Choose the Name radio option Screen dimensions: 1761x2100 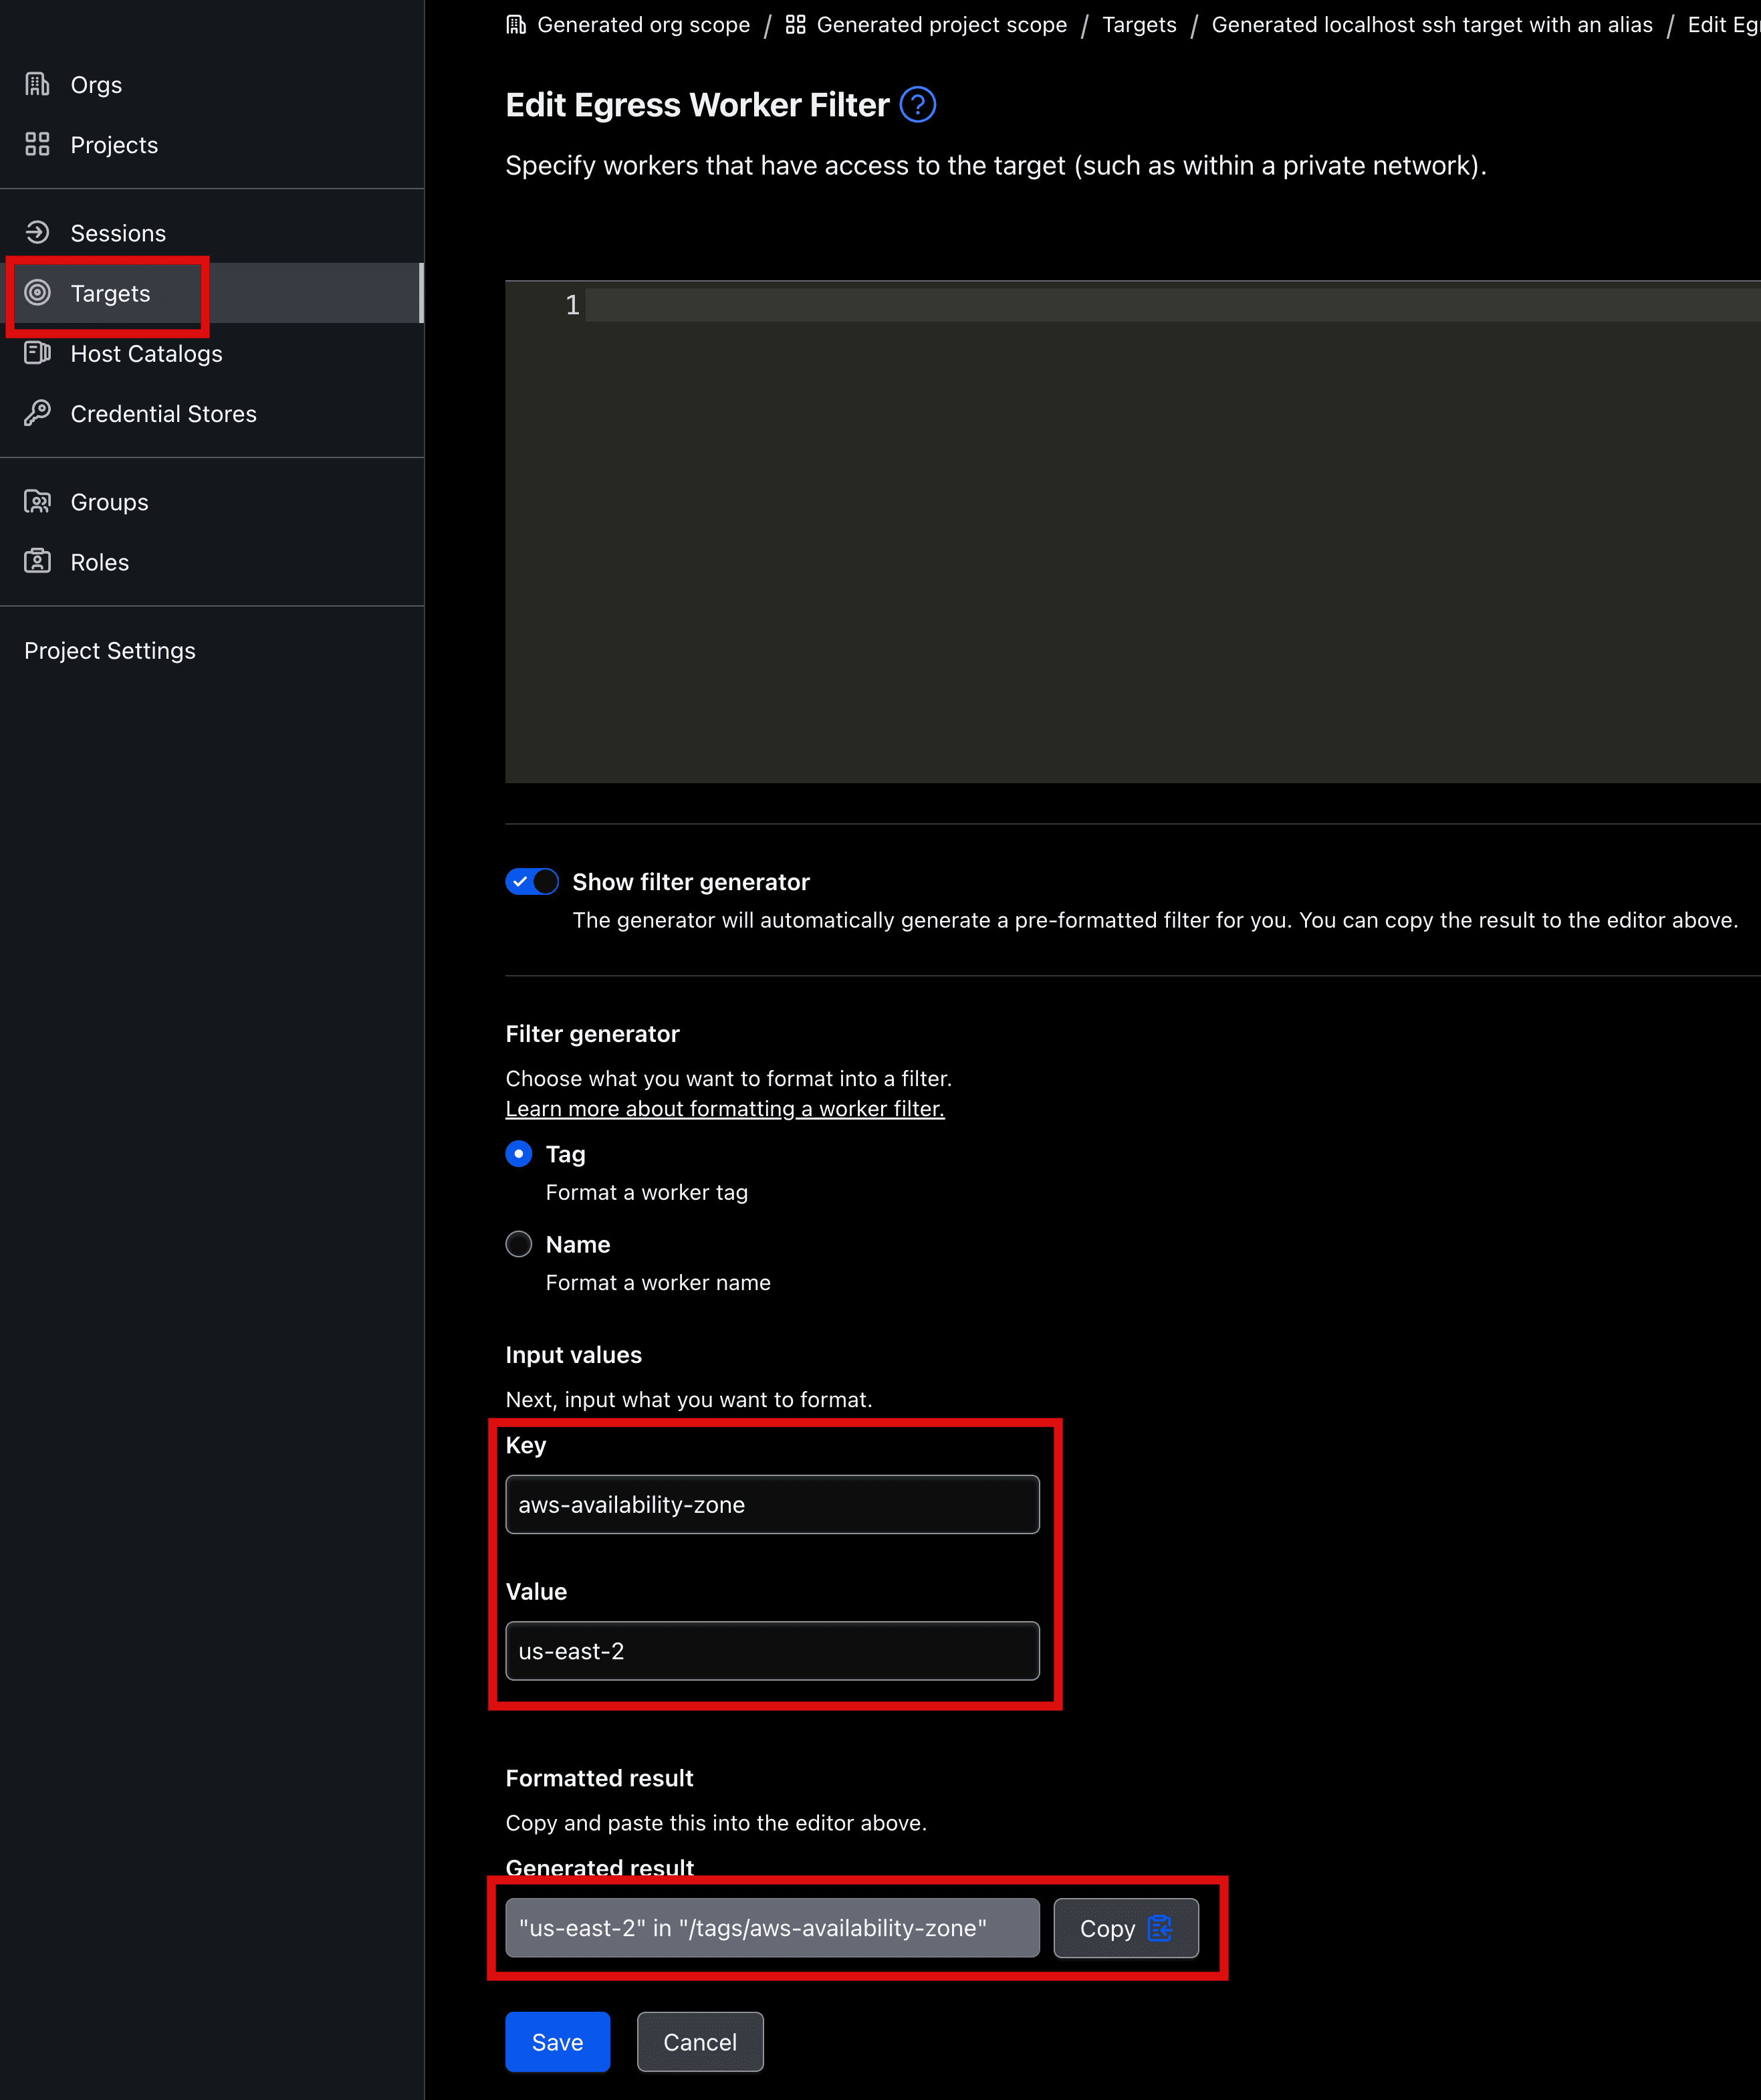tap(519, 1244)
